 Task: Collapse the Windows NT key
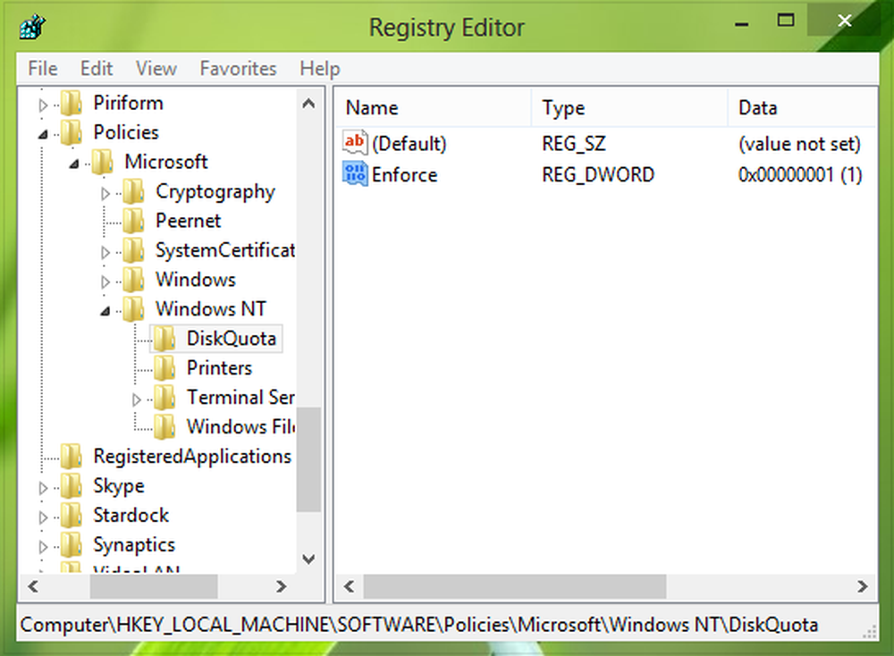tap(105, 311)
